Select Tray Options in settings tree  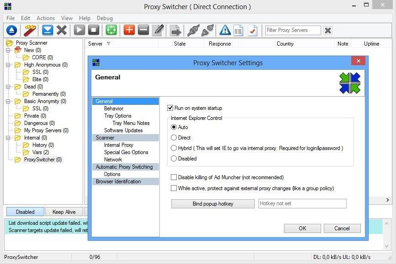(118, 116)
